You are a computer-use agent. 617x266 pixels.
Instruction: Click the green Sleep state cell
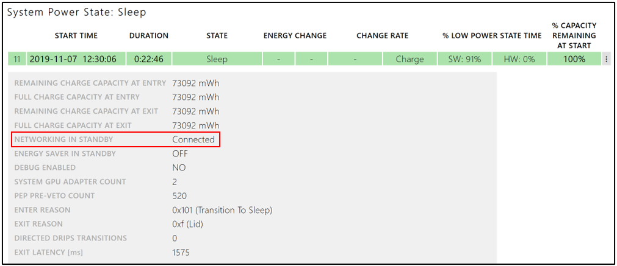(217, 59)
